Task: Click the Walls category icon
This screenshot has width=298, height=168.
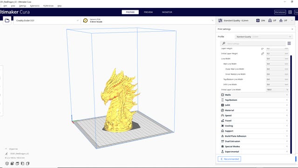Action: click(x=223, y=95)
